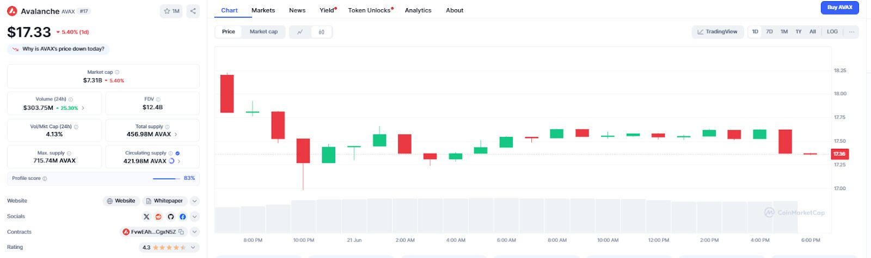Screen dimensions: 871x258
Task: Open the AVAX X (Twitter) social link
Action: (x=146, y=217)
